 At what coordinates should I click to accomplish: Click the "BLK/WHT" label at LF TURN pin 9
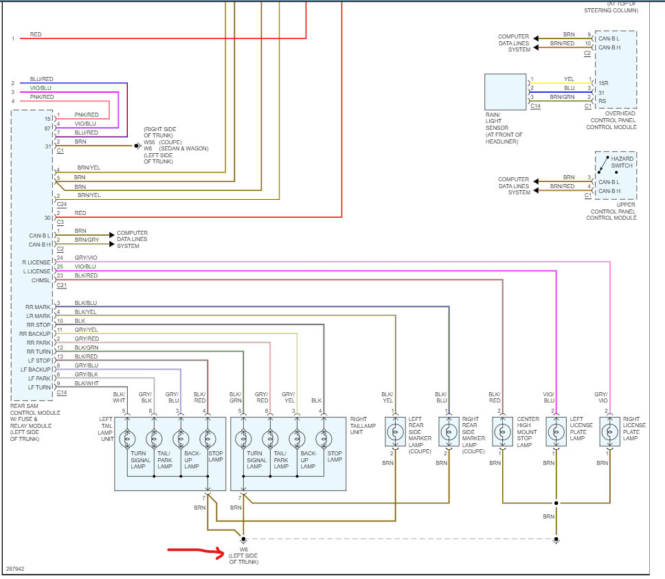click(87, 384)
